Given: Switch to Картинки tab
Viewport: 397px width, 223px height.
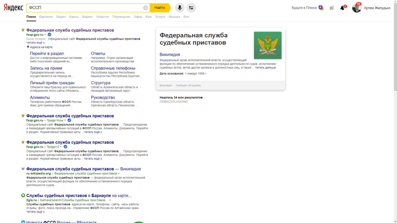Looking at the screenshot, I should (46, 17).
